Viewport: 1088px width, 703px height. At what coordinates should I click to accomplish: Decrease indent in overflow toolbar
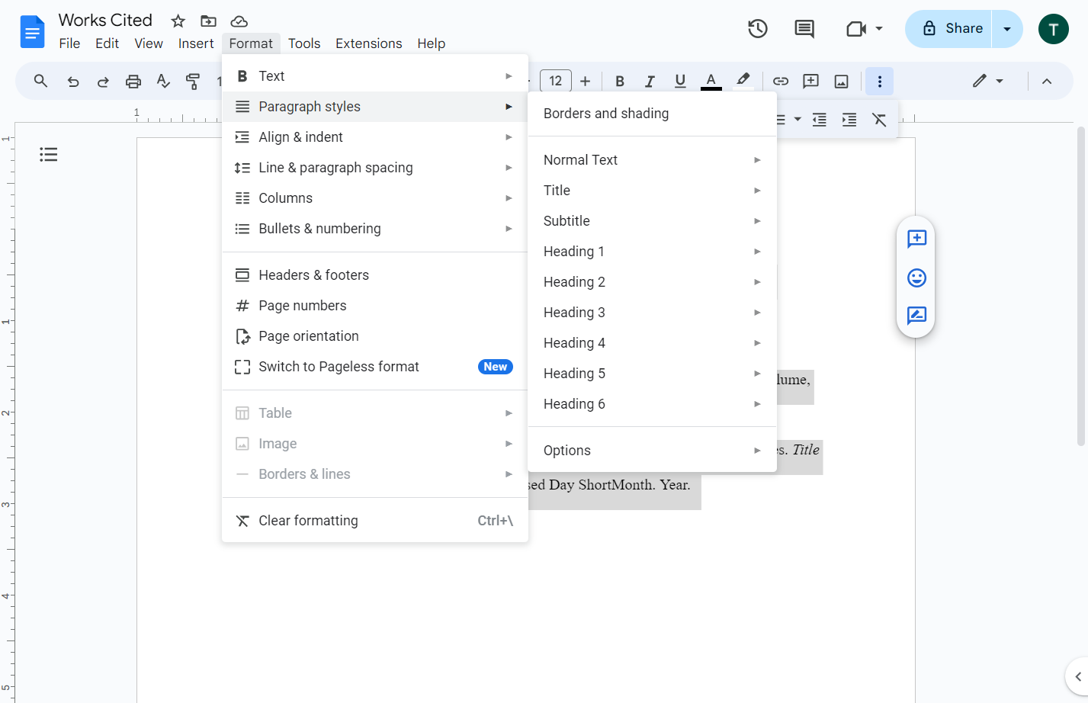click(820, 120)
